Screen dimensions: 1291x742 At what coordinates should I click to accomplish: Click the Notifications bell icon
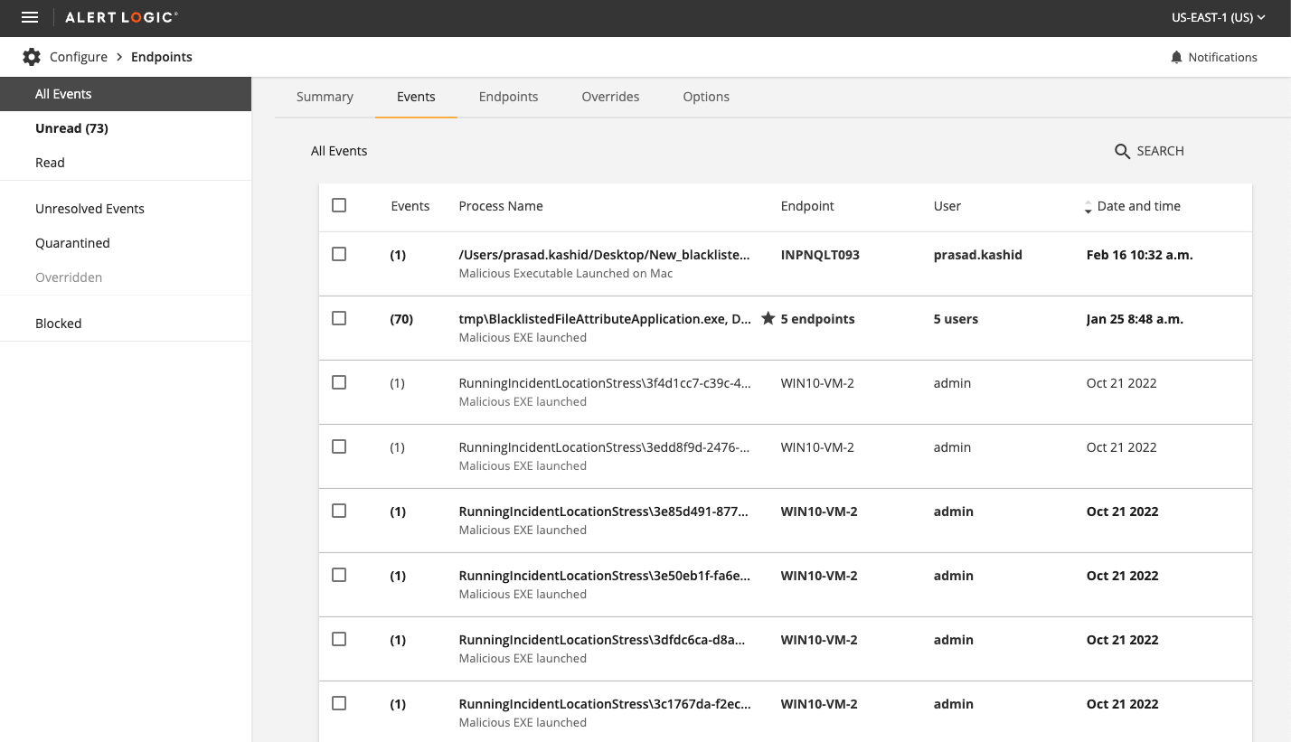pyautogui.click(x=1176, y=57)
